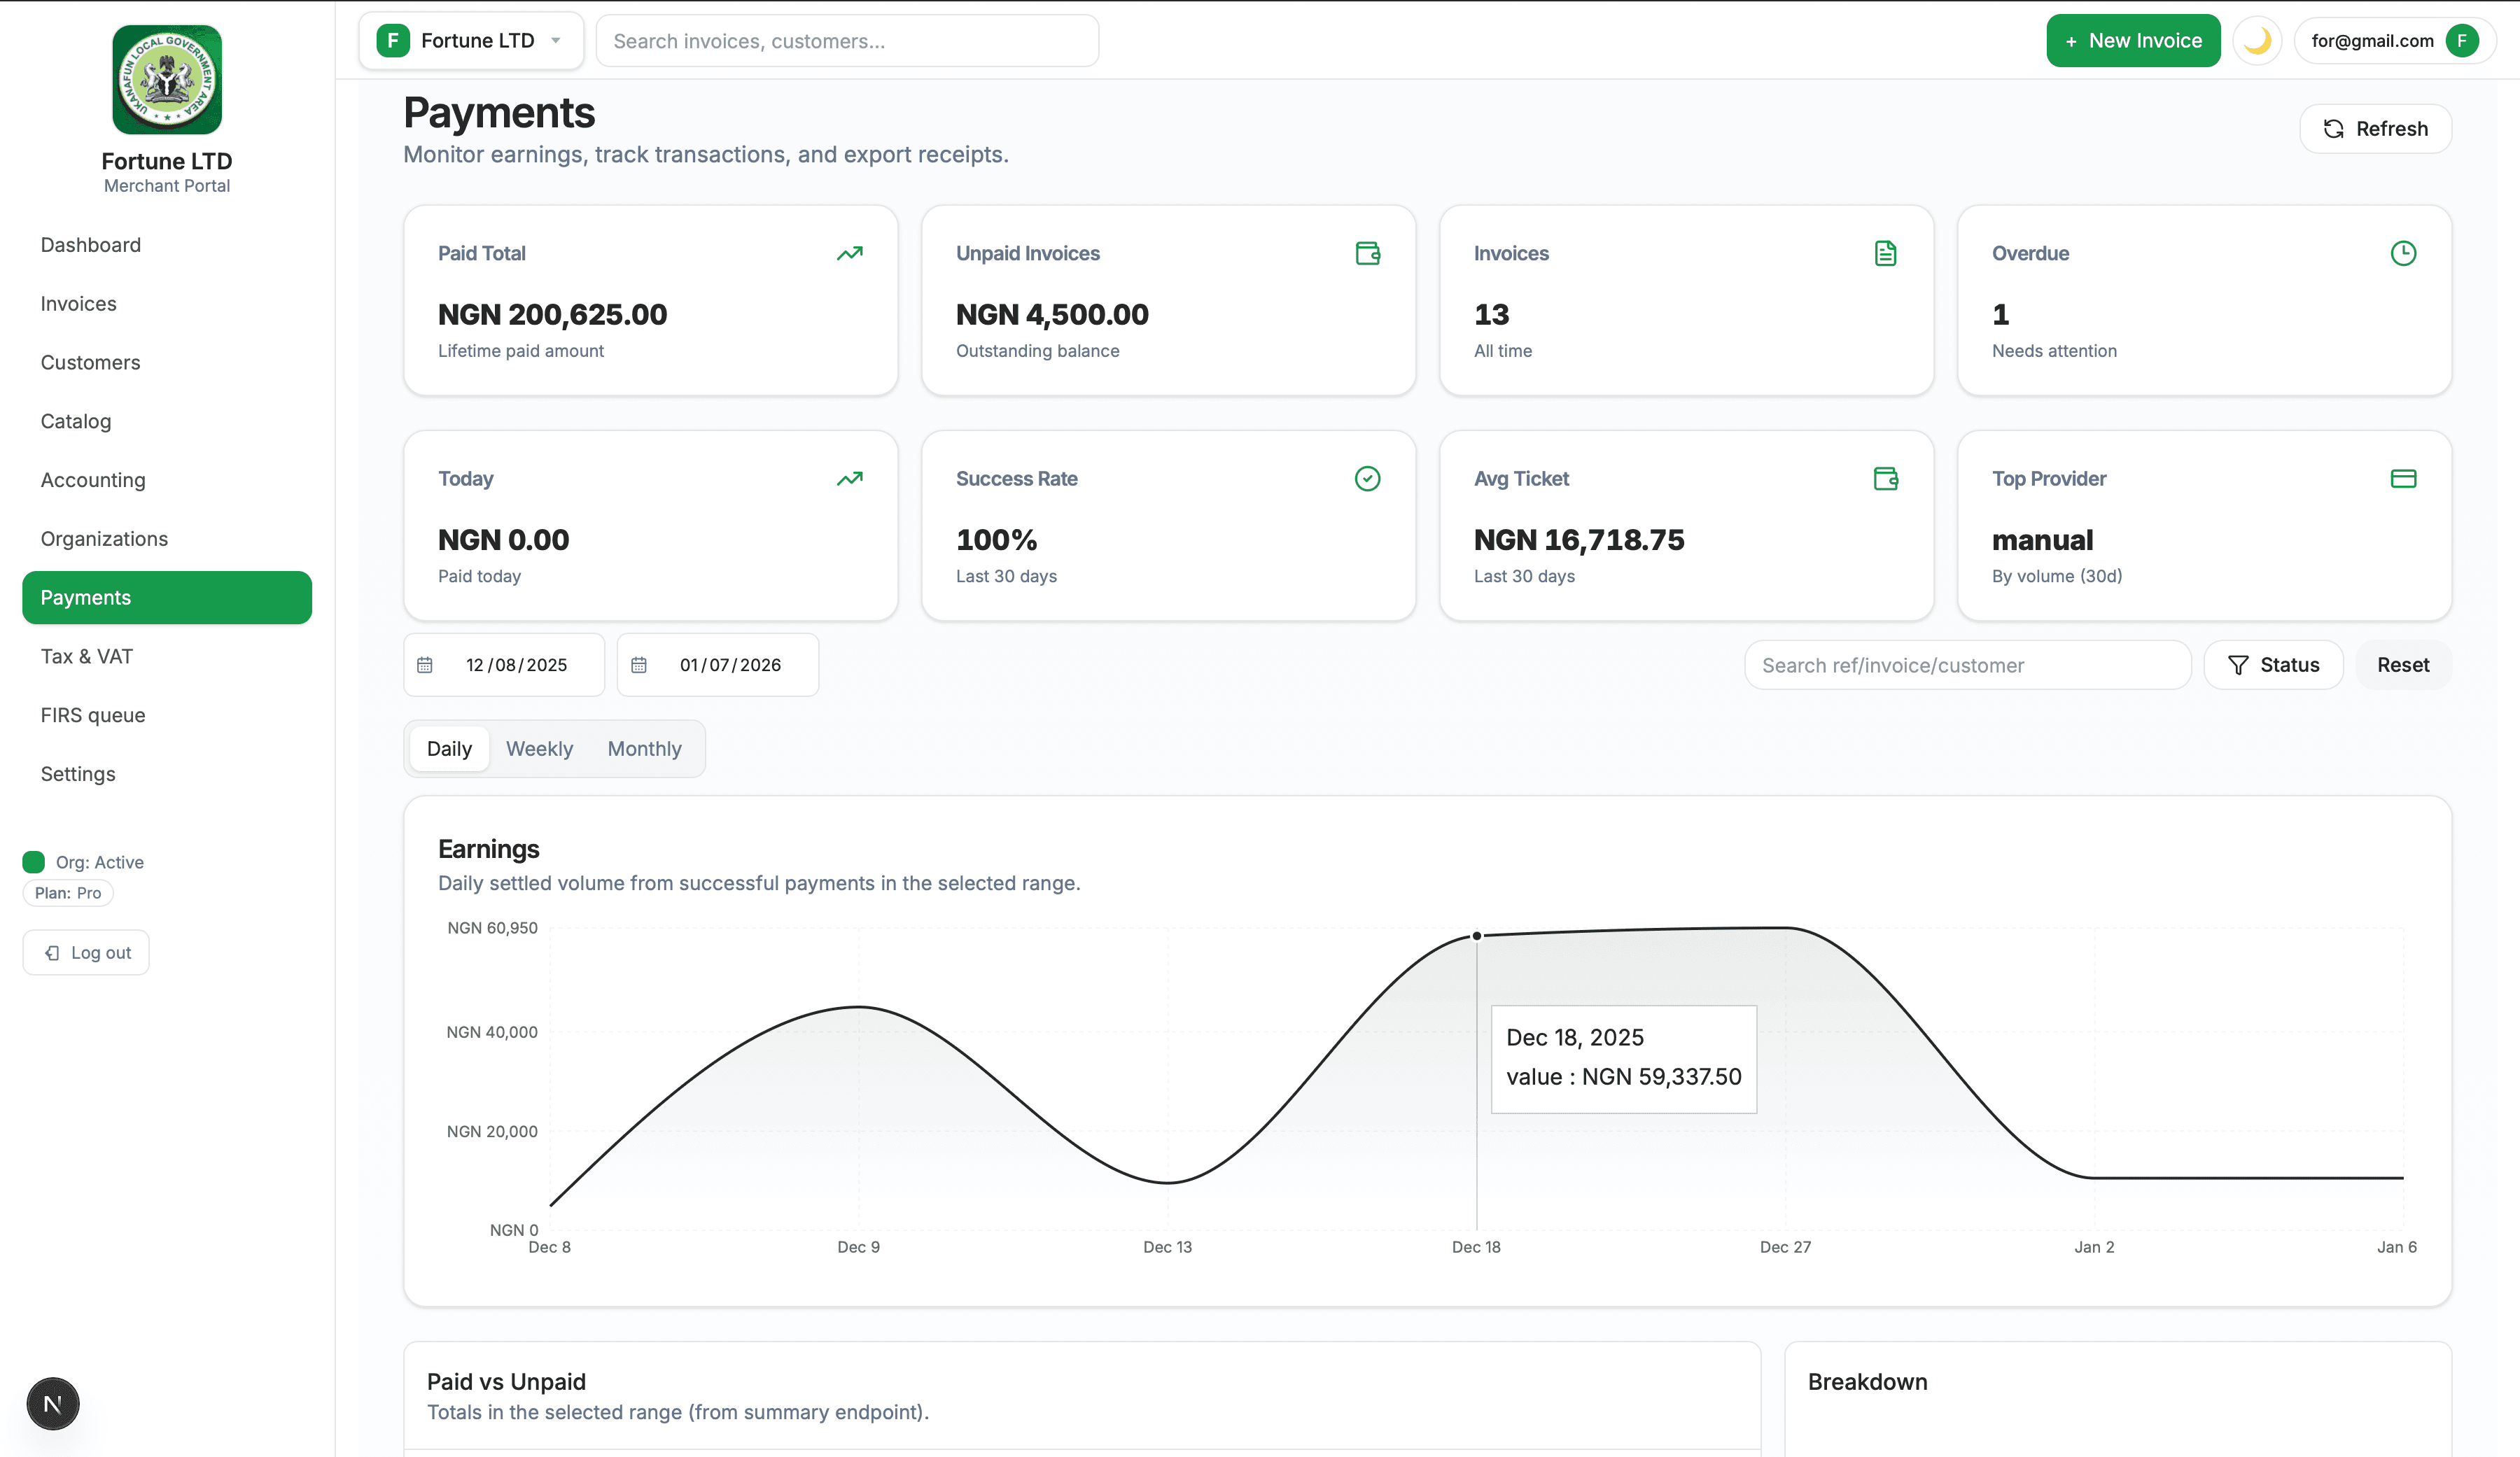
Task: Open the Tax & VAT section
Action: [x=87, y=656]
